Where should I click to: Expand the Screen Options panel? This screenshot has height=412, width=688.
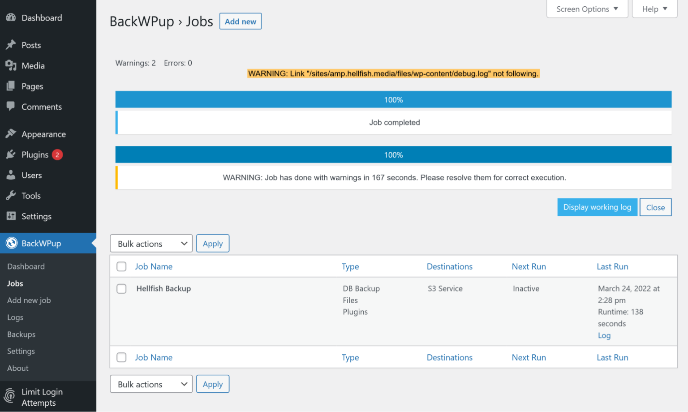(587, 9)
